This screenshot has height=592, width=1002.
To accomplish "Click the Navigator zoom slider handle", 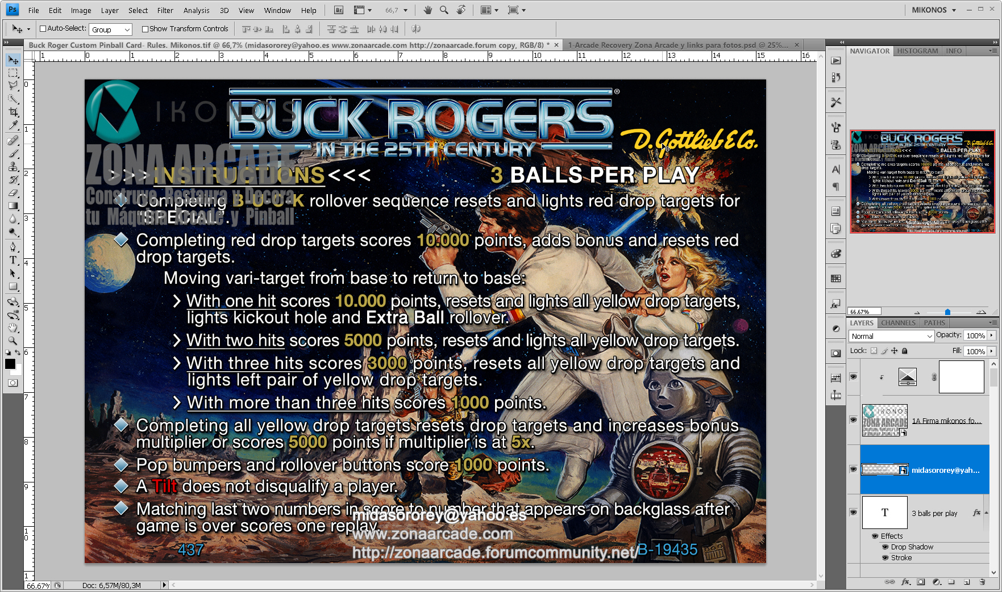I will click(947, 312).
